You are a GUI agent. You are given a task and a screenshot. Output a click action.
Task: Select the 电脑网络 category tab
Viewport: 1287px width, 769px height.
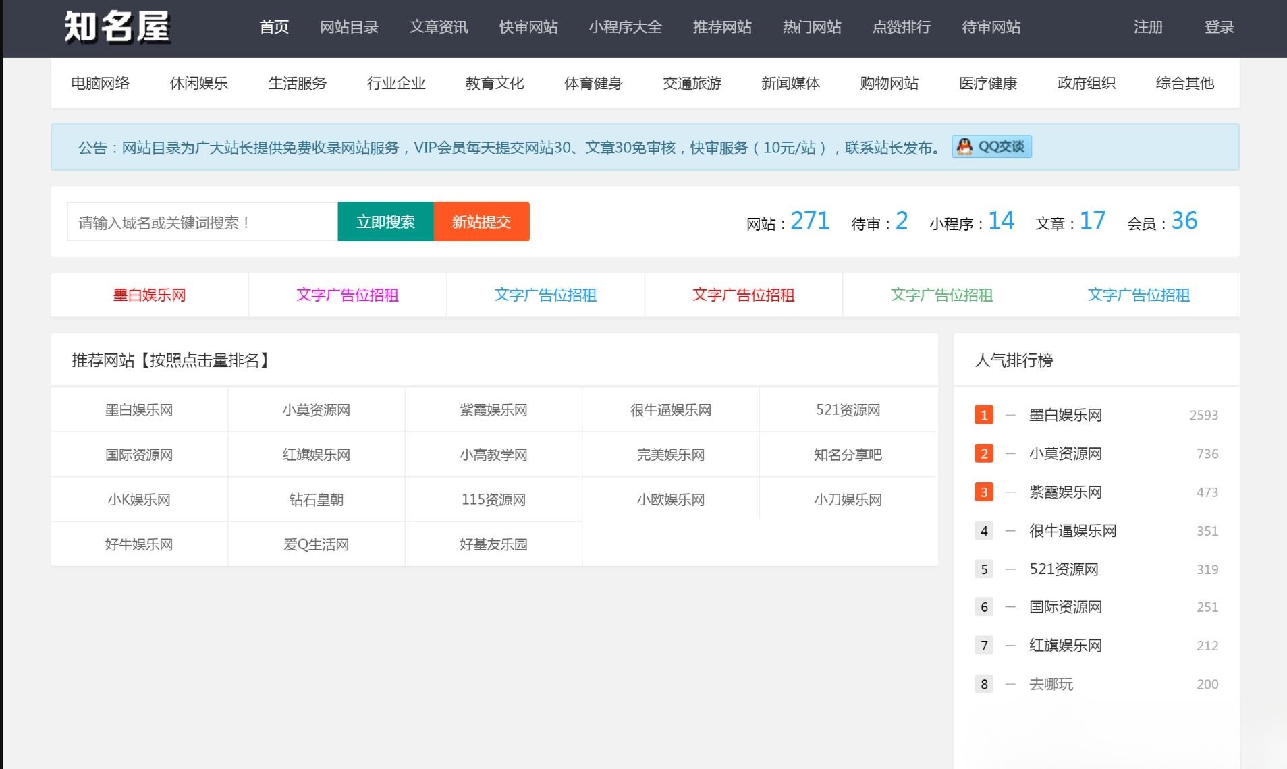click(x=100, y=83)
